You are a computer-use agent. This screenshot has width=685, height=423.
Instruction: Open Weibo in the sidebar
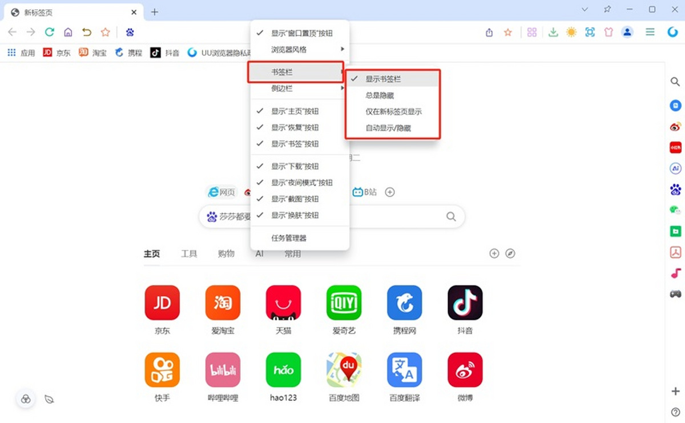(x=675, y=127)
